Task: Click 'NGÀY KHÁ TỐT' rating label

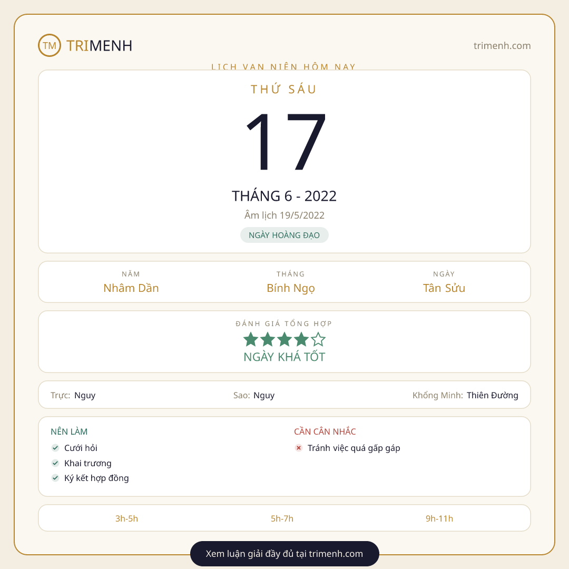Action: 284,357
